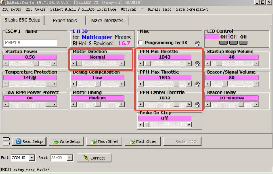Click the Read Setup button

(x=29, y=141)
